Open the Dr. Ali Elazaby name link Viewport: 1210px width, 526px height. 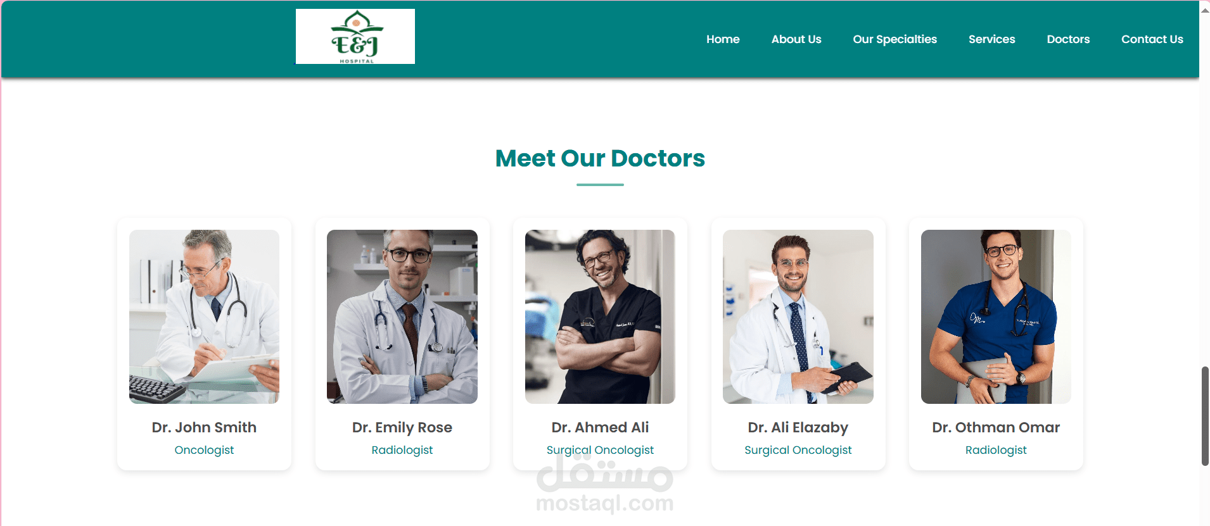pos(798,428)
